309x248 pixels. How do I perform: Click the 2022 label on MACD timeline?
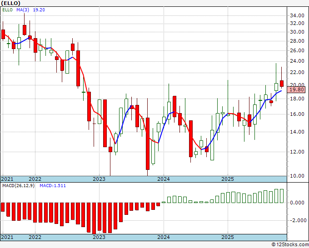35,237
